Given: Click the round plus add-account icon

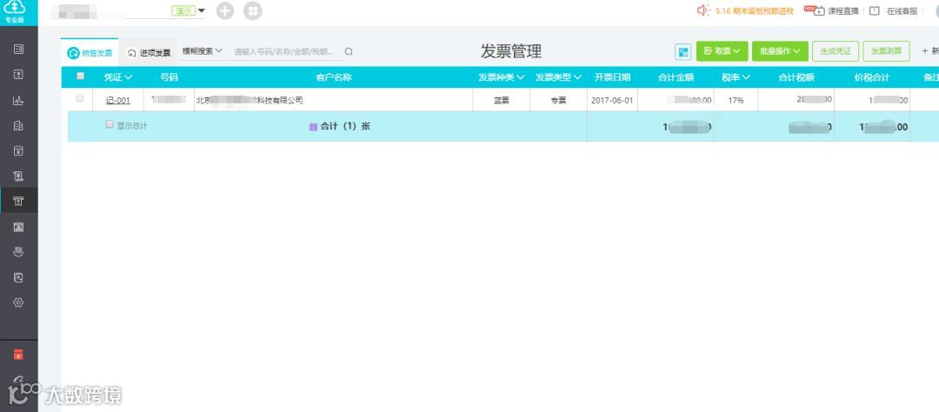Looking at the screenshot, I should coord(225,10).
